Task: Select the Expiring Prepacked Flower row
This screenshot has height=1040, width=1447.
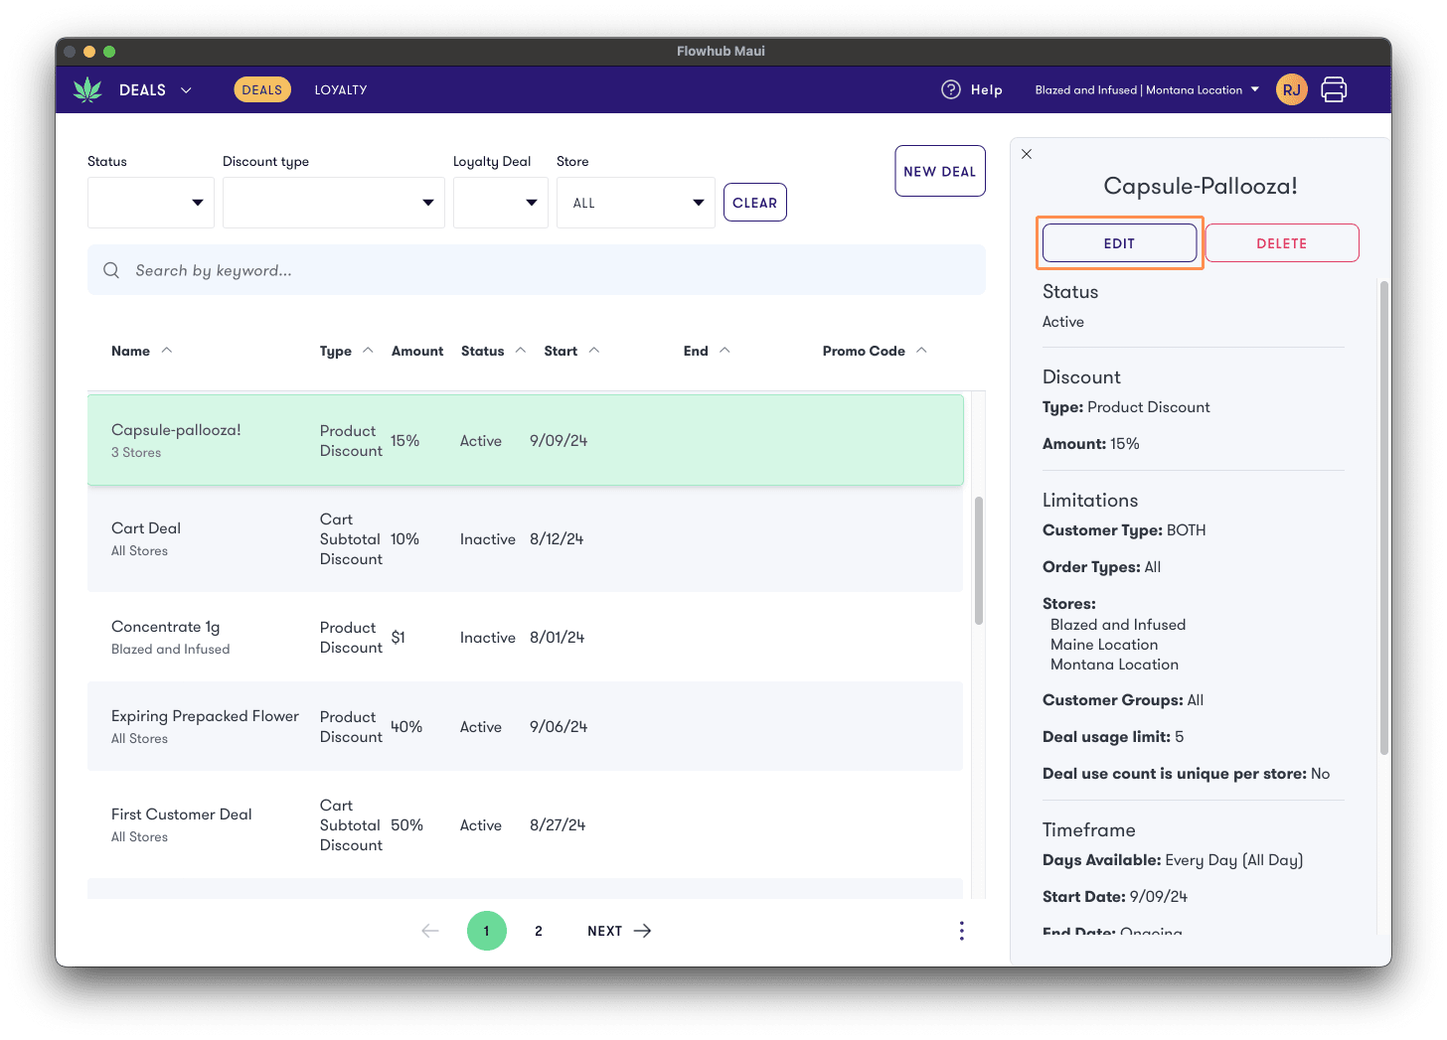Action: [x=526, y=726]
